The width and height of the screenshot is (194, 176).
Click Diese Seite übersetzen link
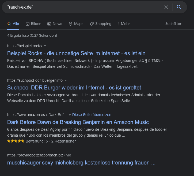tap(92, 115)
